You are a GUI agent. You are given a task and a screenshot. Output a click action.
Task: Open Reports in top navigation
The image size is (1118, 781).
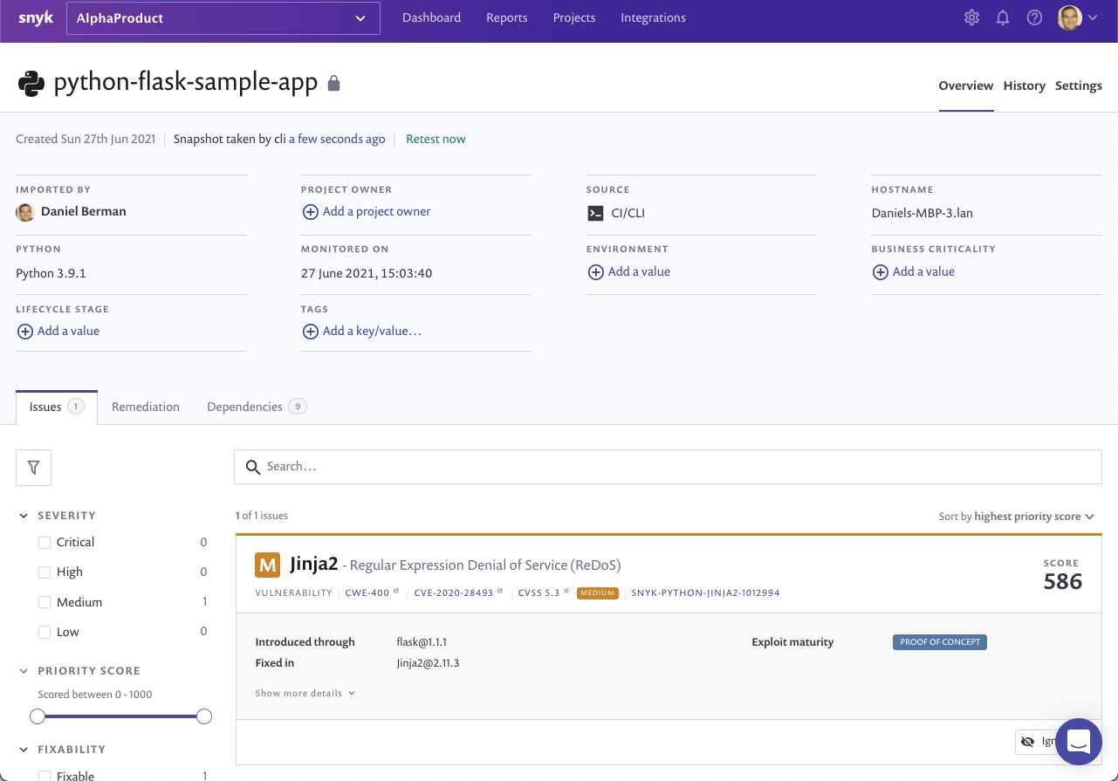click(x=507, y=17)
